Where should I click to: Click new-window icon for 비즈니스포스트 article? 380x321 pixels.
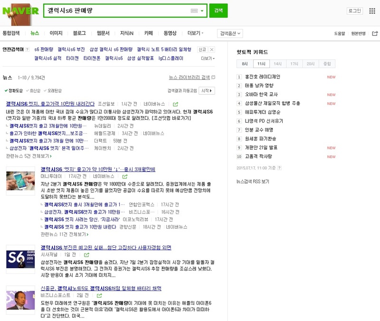pyautogui.click(x=99, y=295)
